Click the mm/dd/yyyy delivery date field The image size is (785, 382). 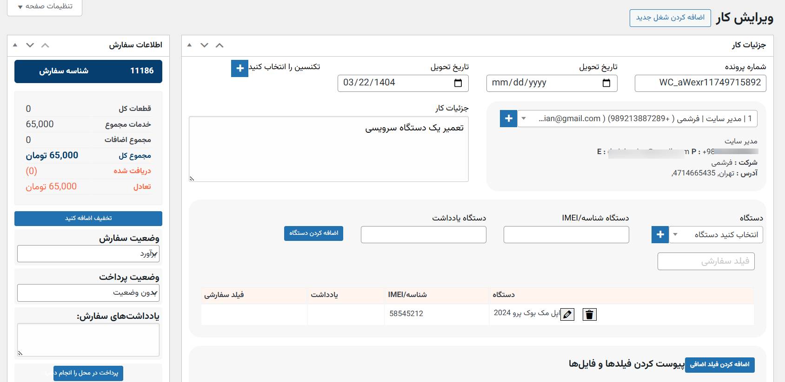[x=552, y=83]
